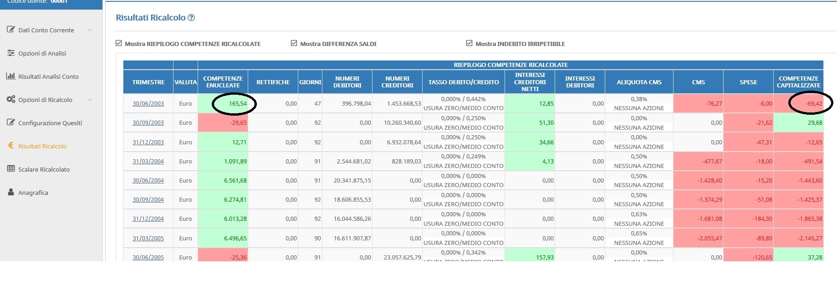Open Configurazione Quesiti page
The width and height of the screenshot is (837, 295).
click(x=50, y=123)
